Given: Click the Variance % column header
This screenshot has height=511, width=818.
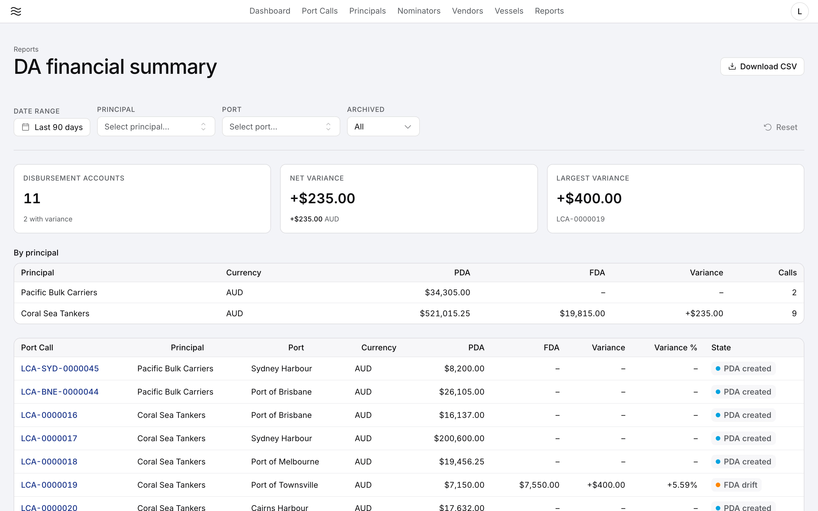Looking at the screenshot, I should click(675, 347).
